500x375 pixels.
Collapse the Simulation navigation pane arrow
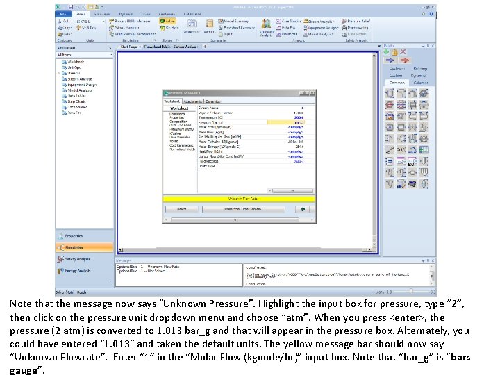click(x=110, y=47)
